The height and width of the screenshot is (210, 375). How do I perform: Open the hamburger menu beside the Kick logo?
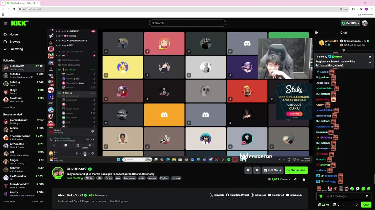point(6,23)
